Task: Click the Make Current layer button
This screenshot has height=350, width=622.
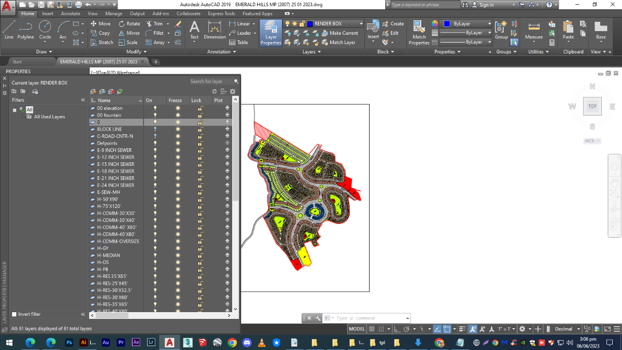Action: tap(343, 33)
